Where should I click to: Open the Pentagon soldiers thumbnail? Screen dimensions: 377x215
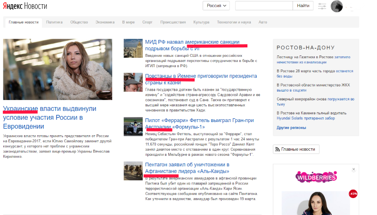click(133, 171)
